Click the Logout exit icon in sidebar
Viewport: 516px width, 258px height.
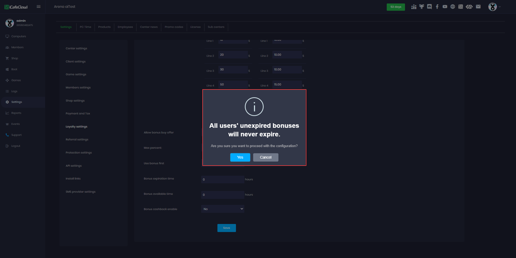coord(7,146)
